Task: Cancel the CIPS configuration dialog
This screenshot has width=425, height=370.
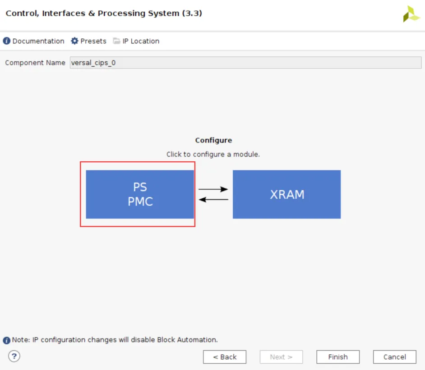Action: tap(394, 357)
